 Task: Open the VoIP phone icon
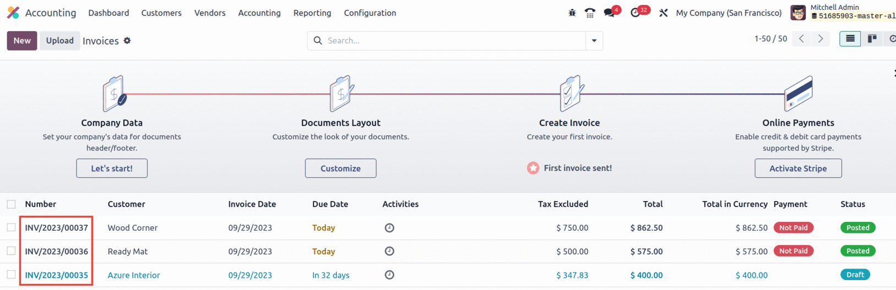click(x=590, y=13)
